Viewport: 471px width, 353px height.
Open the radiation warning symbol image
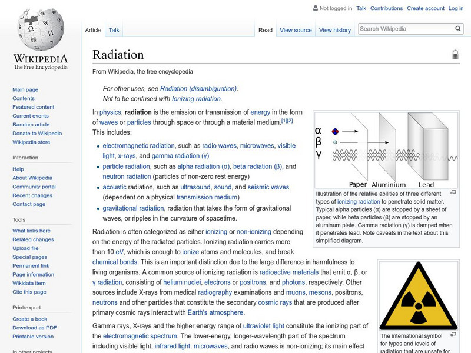coord(419,296)
